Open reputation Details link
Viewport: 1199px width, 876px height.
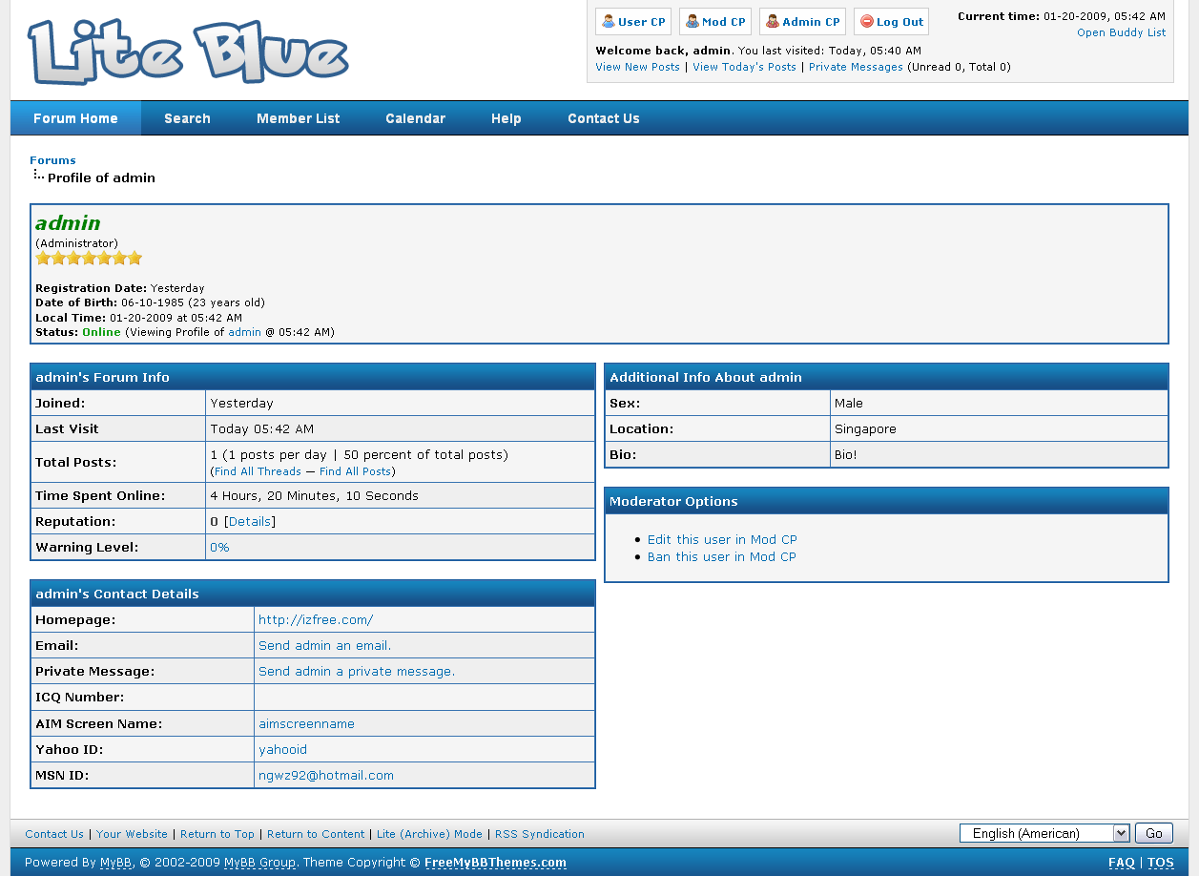[x=250, y=522]
